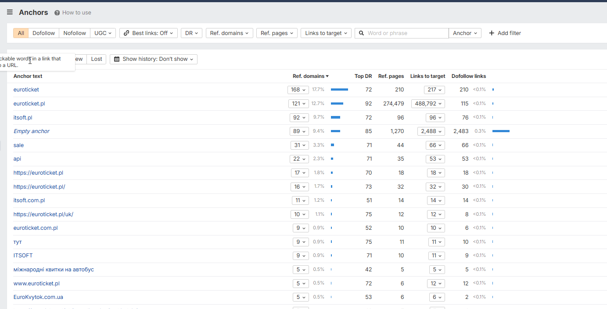Image resolution: width=607 pixels, height=309 pixels.
Task: Open the DR filter dropdown
Action: (x=191, y=33)
